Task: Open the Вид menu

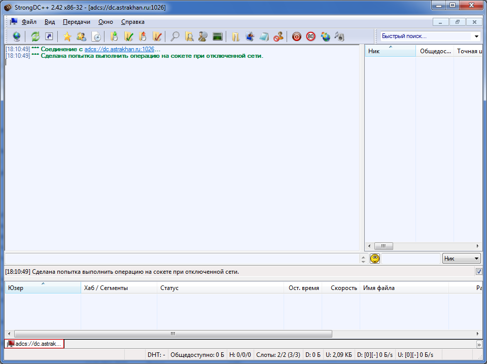Action: click(50, 22)
